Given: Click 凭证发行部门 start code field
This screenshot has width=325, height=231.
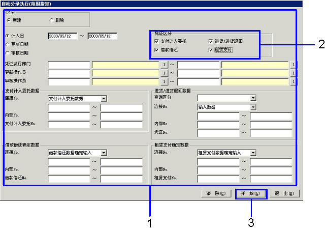Looking at the screenshot, I should (69, 65).
